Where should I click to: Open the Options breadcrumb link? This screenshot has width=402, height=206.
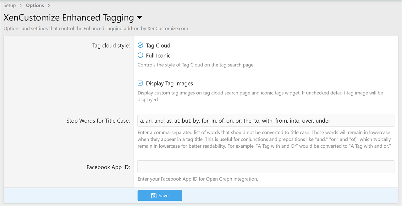pyautogui.click(x=35, y=5)
